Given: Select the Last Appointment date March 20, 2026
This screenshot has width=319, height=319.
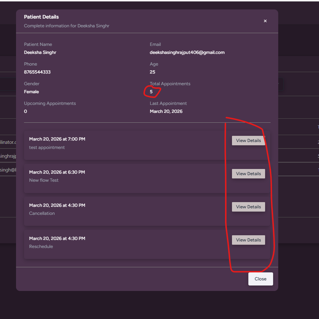Looking at the screenshot, I should (x=166, y=111).
